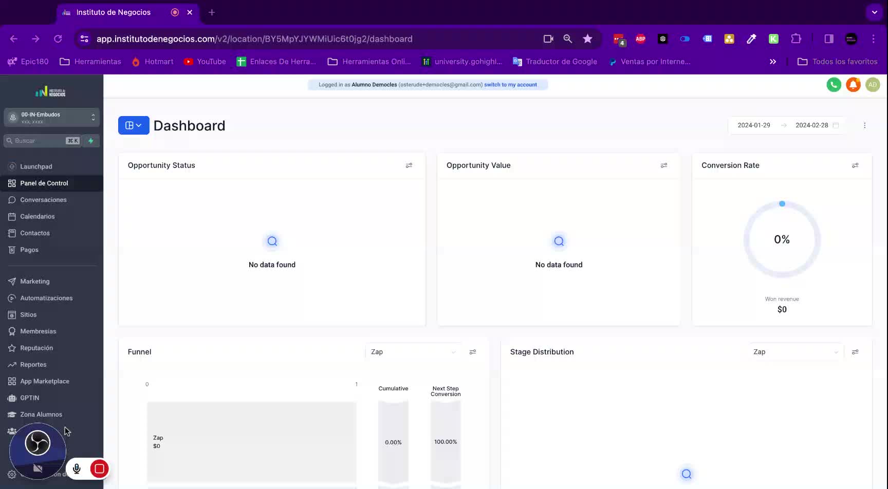Open the blue dashboard selector dropdown
The height and width of the screenshot is (489, 888).
134,125
